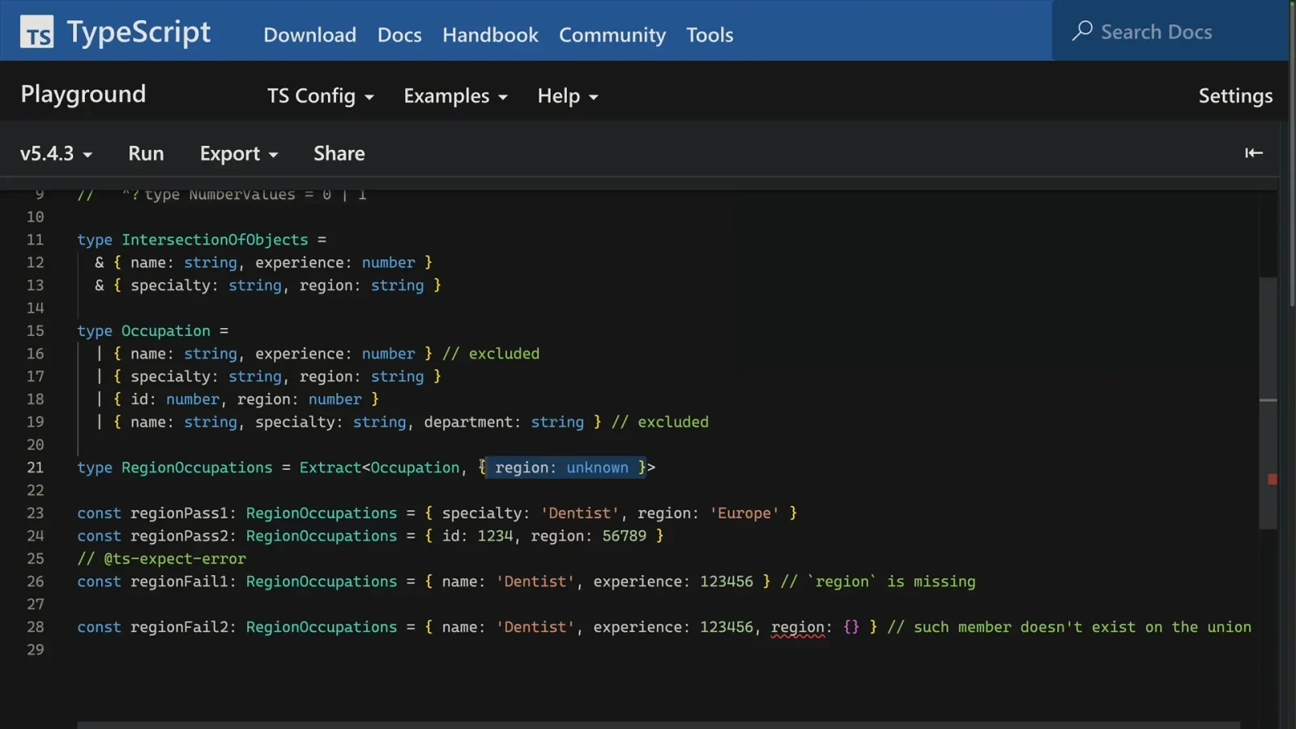Open Playground Settings

[x=1235, y=96]
